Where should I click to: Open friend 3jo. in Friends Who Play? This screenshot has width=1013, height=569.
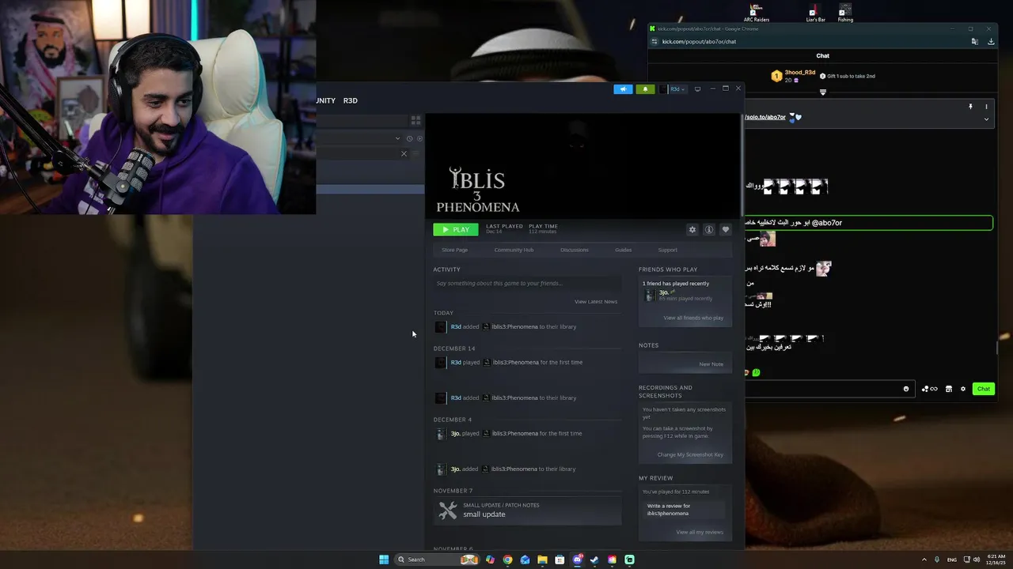tap(664, 292)
